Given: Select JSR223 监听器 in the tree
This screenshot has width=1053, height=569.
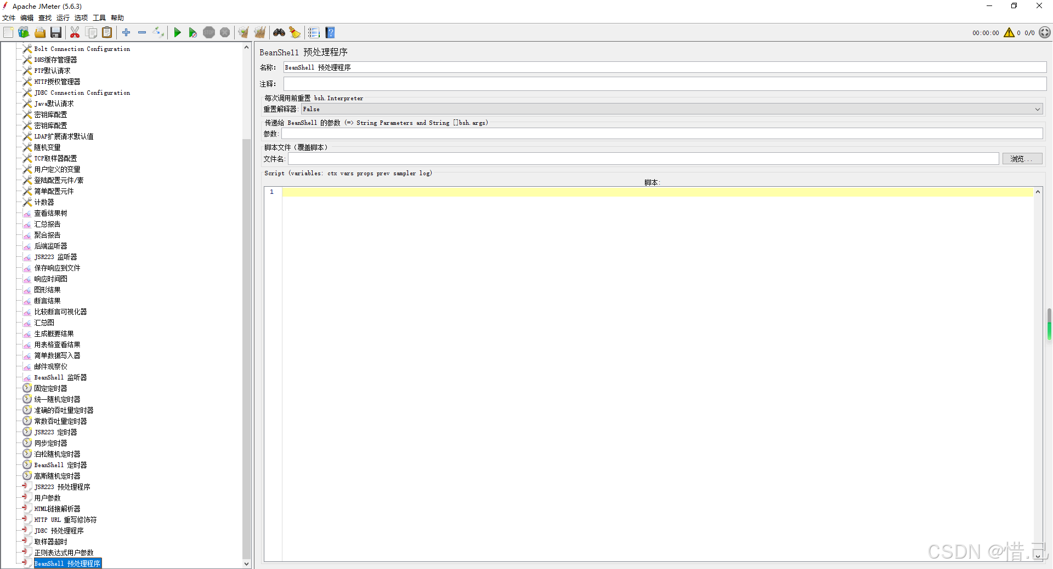Looking at the screenshot, I should [x=55, y=257].
